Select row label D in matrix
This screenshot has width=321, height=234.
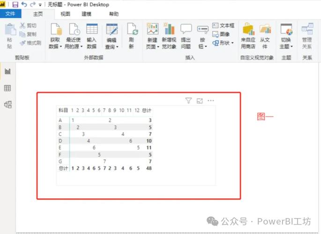[60, 141]
